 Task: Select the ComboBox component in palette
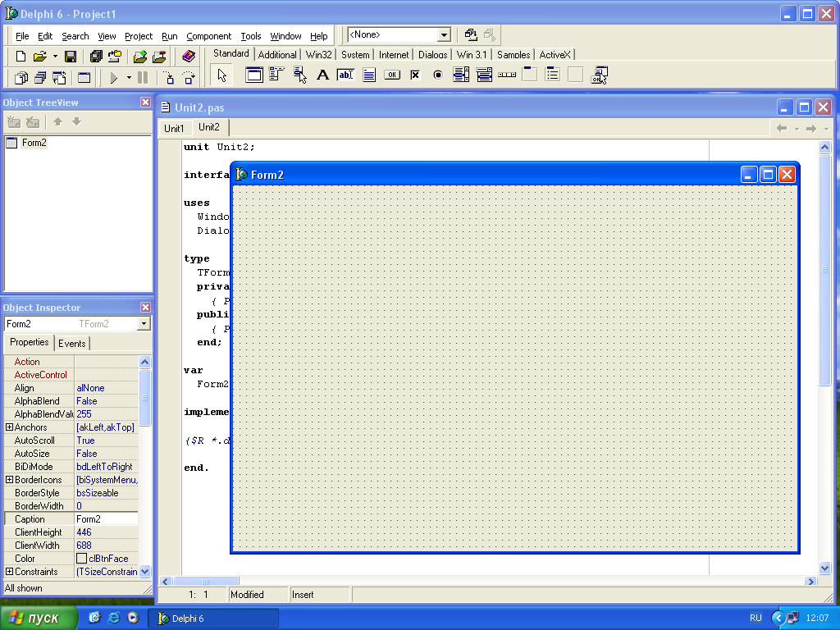click(x=484, y=75)
